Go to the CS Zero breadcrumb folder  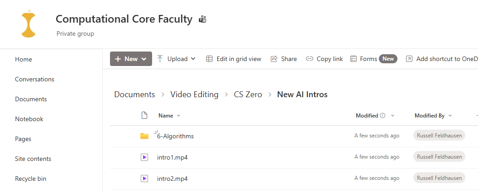pyautogui.click(x=248, y=94)
